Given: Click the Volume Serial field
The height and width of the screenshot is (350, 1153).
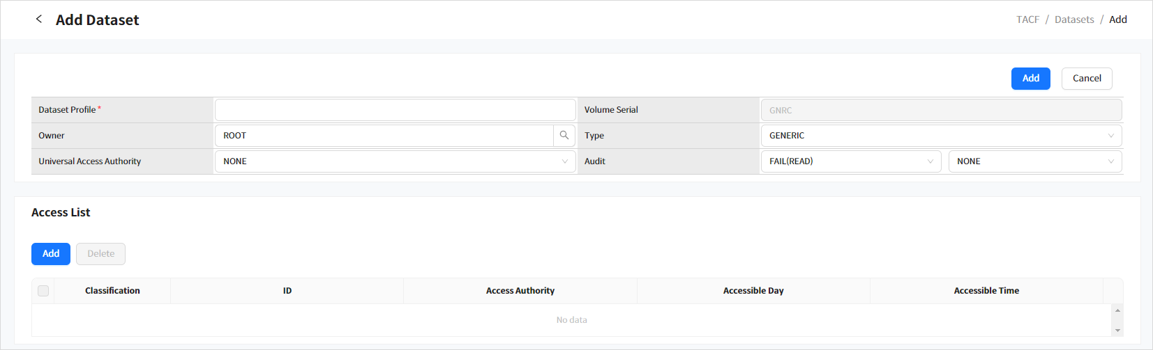Looking at the screenshot, I should [940, 110].
